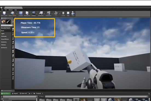Image resolution: width=151 pixels, height=101 pixels.
Task: Click the Player Time : 20.778 text
Action: [x=31, y=23]
